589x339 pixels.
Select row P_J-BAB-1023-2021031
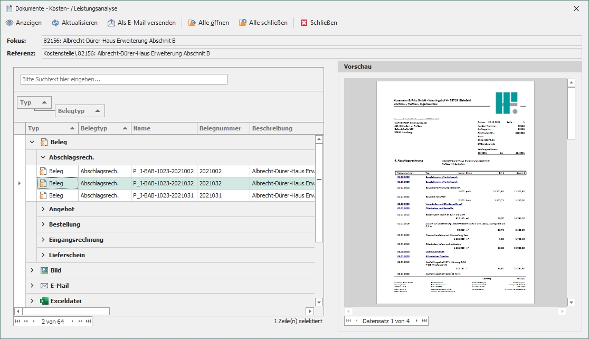coord(164,195)
